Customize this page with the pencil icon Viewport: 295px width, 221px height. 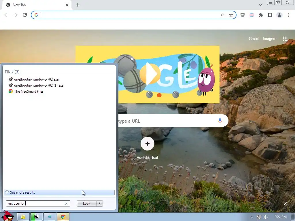click(286, 203)
